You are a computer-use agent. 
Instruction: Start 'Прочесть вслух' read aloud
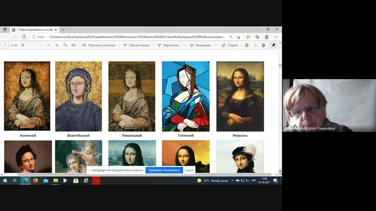[137, 45]
